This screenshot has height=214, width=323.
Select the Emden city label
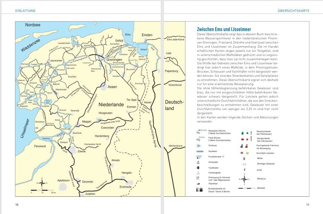pyautogui.click(x=147, y=35)
